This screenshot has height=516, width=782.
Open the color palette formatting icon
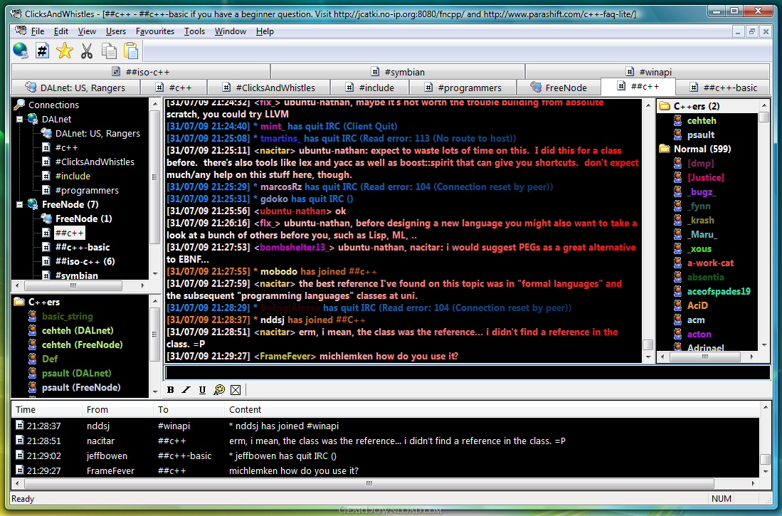219,390
